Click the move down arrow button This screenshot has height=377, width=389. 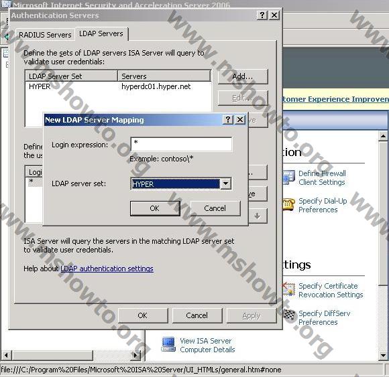258,216
